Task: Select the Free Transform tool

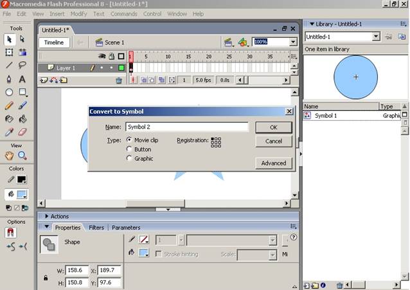Action: click(x=10, y=52)
